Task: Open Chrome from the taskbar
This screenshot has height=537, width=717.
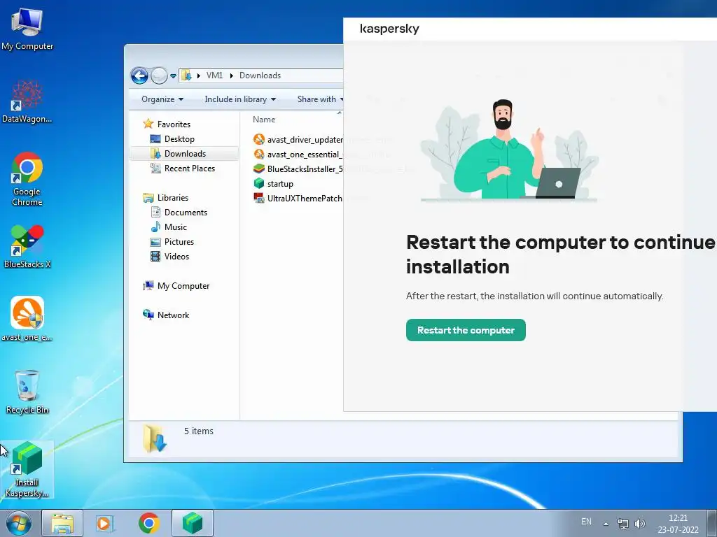Action: (x=148, y=523)
